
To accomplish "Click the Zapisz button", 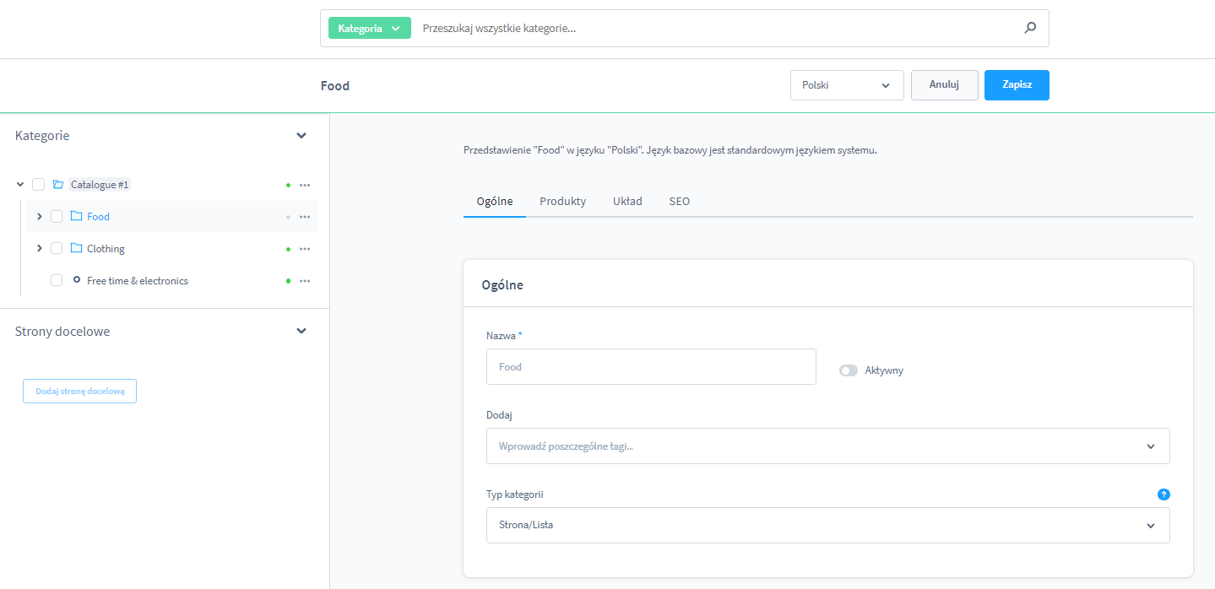I will (1017, 85).
